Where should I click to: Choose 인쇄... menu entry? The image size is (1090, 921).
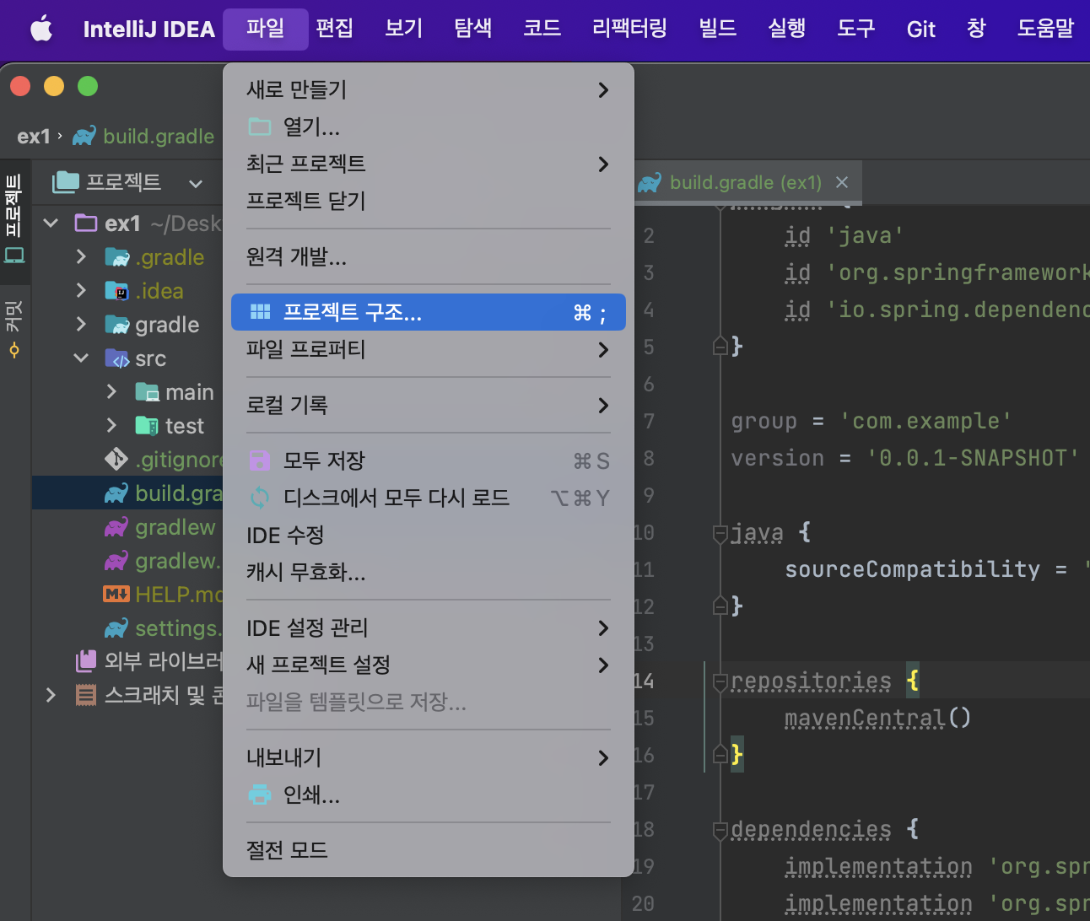[429, 794]
